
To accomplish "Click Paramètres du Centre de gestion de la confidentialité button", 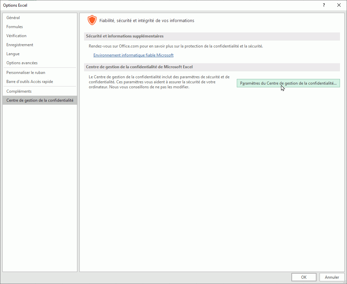I will pyautogui.click(x=288, y=83).
